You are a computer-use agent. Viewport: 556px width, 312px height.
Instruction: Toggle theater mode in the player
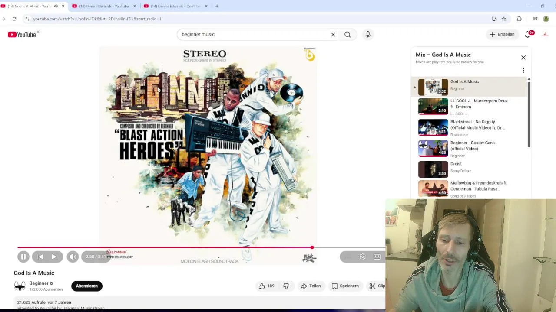[x=377, y=257]
